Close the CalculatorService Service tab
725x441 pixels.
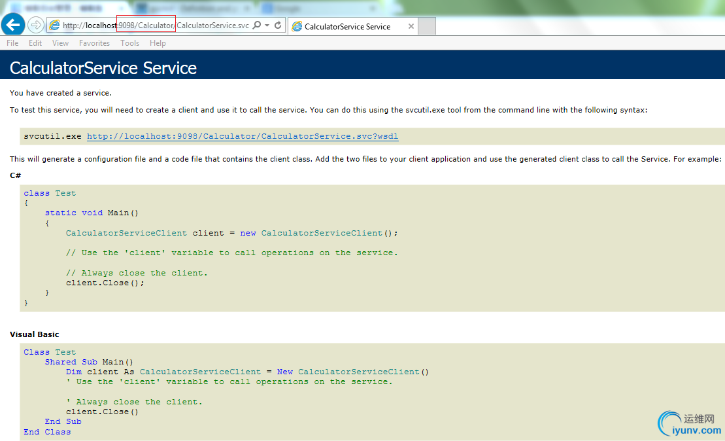tap(411, 26)
